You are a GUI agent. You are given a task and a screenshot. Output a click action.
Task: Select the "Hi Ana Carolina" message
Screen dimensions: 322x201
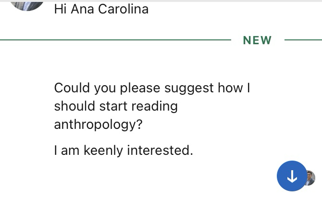tap(101, 9)
